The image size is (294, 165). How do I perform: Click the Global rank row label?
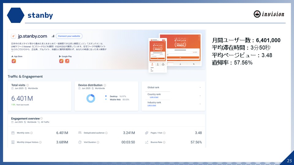coord(153,88)
